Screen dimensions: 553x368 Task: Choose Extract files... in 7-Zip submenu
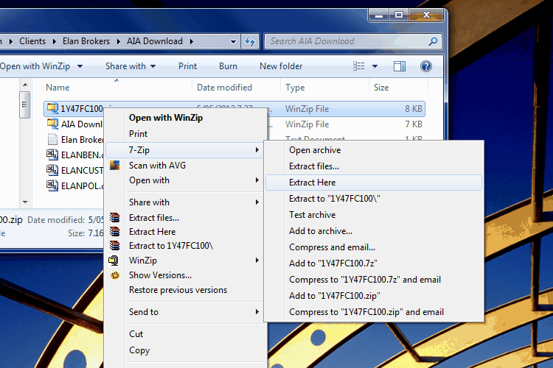click(314, 166)
